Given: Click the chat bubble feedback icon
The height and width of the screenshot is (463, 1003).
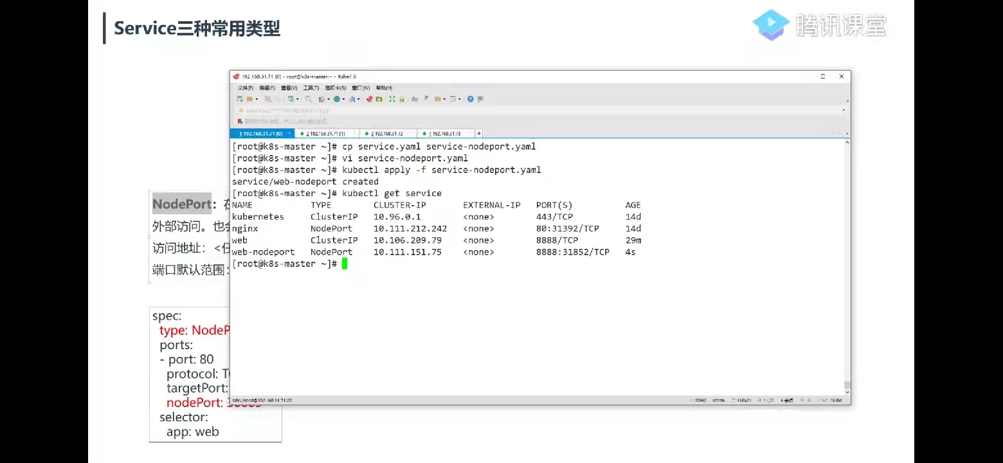Looking at the screenshot, I should coord(480,99).
